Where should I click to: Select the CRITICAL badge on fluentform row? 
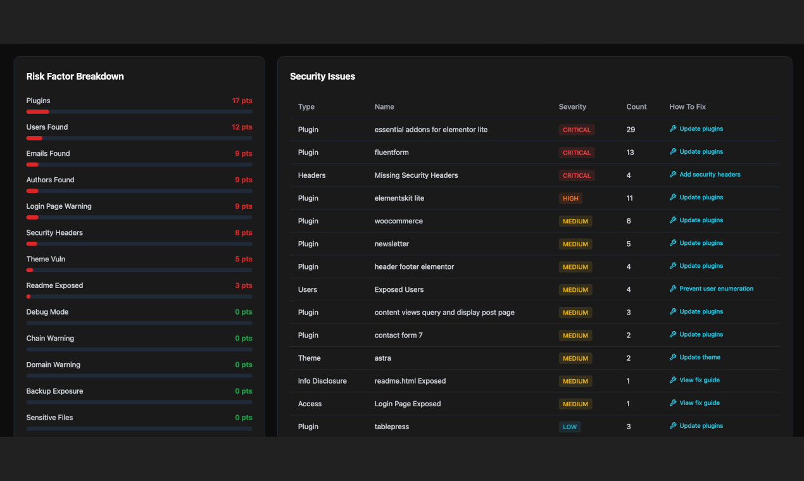pos(577,152)
